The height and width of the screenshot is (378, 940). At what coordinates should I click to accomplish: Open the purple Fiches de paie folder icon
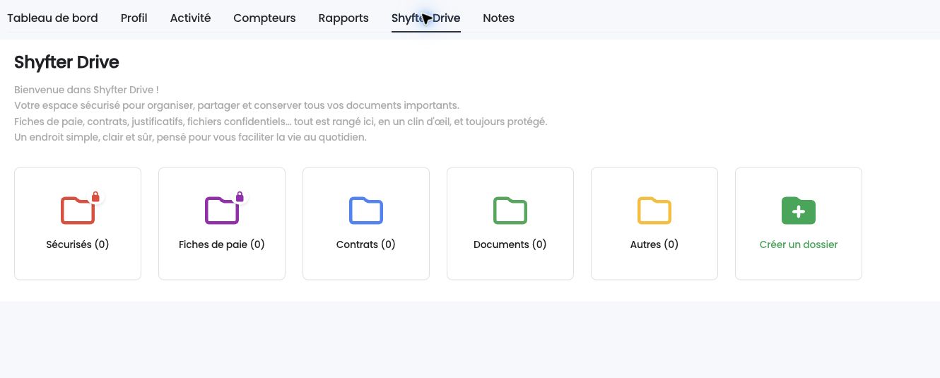coord(222,211)
